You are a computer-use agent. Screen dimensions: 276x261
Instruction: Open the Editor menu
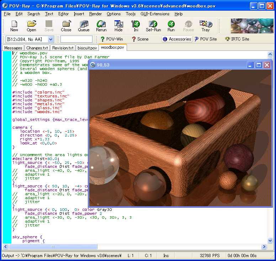click(63, 14)
